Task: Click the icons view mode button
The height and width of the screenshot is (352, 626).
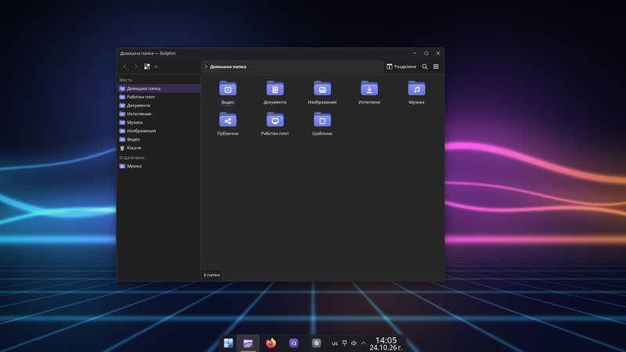Action: click(x=147, y=66)
